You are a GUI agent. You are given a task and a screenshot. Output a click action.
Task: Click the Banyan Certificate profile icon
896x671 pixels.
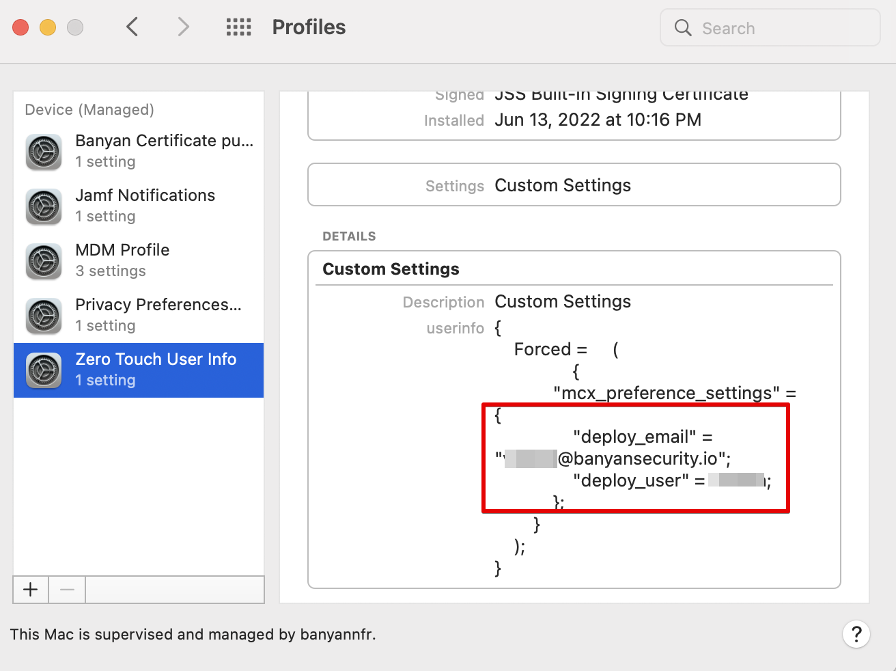click(x=44, y=152)
